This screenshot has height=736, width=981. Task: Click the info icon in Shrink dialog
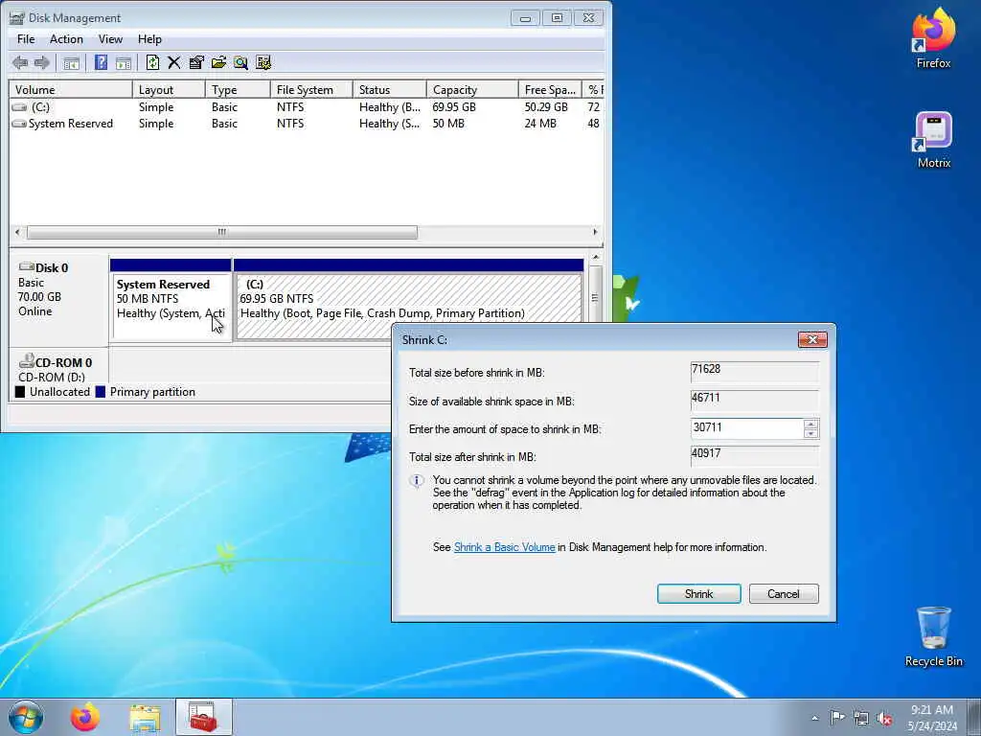[417, 481]
